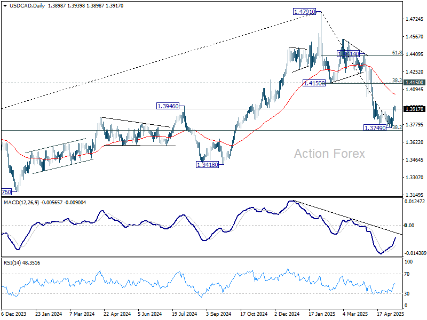Click the RSI 30 level label

pos(407,294)
